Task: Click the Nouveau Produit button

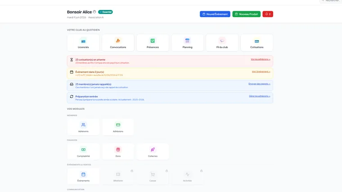Action: coord(247,14)
